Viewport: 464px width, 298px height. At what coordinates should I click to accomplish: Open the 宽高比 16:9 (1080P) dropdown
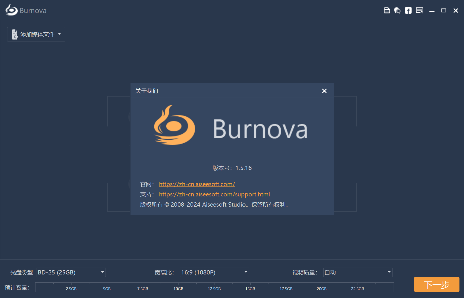coord(214,272)
